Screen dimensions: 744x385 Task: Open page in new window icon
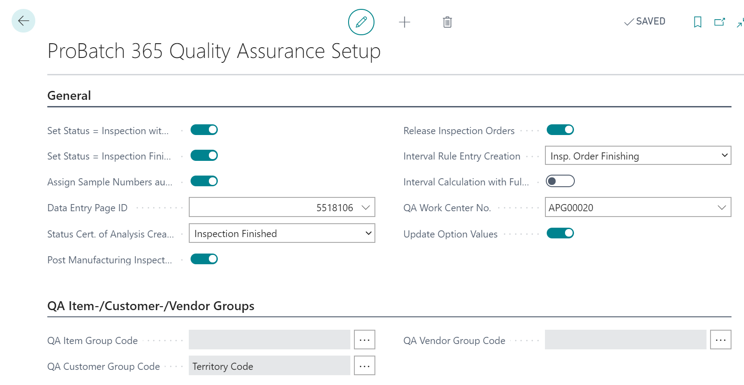click(719, 22)
